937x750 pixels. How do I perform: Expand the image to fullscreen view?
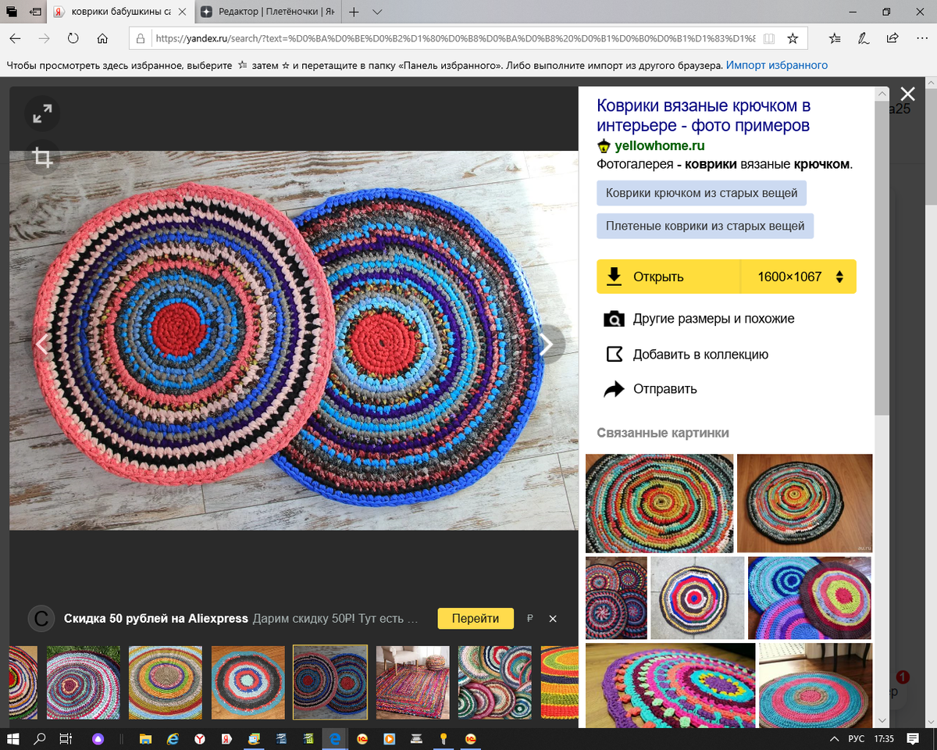coord(42,115)
